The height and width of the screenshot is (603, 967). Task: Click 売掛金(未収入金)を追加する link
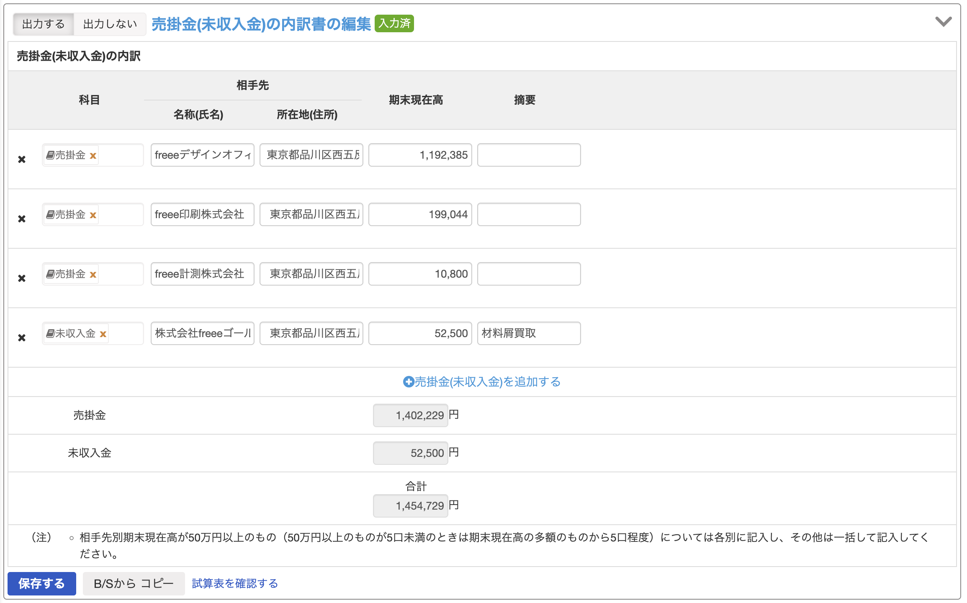click(487, 382)
